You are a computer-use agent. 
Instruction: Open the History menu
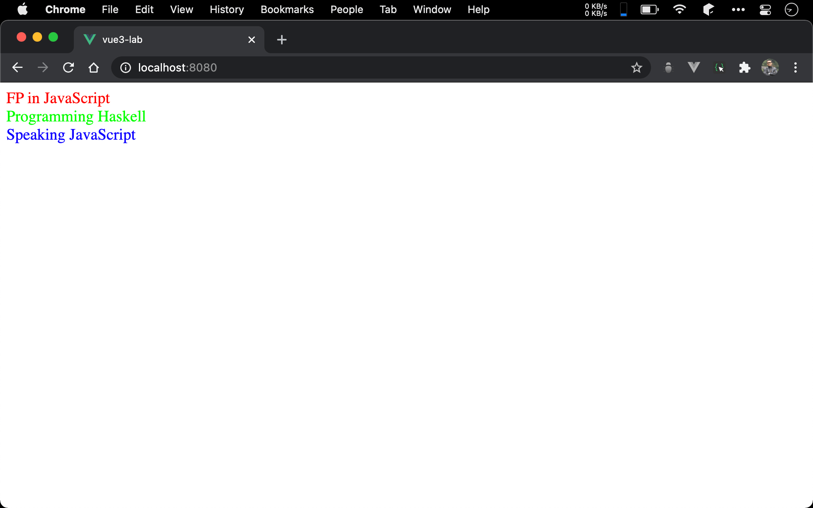point(227,10)
